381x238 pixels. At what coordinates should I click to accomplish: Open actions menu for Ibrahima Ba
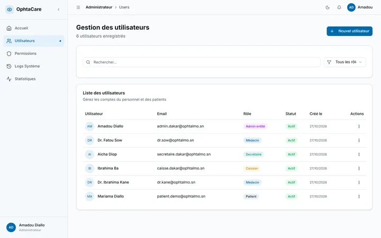click(x=359, y=168)
